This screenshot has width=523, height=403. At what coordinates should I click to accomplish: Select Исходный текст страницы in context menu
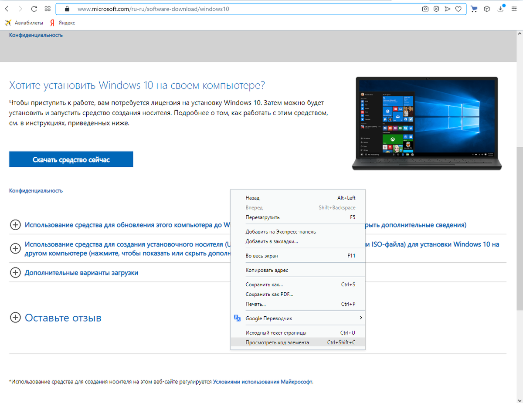tap(298, 333)
